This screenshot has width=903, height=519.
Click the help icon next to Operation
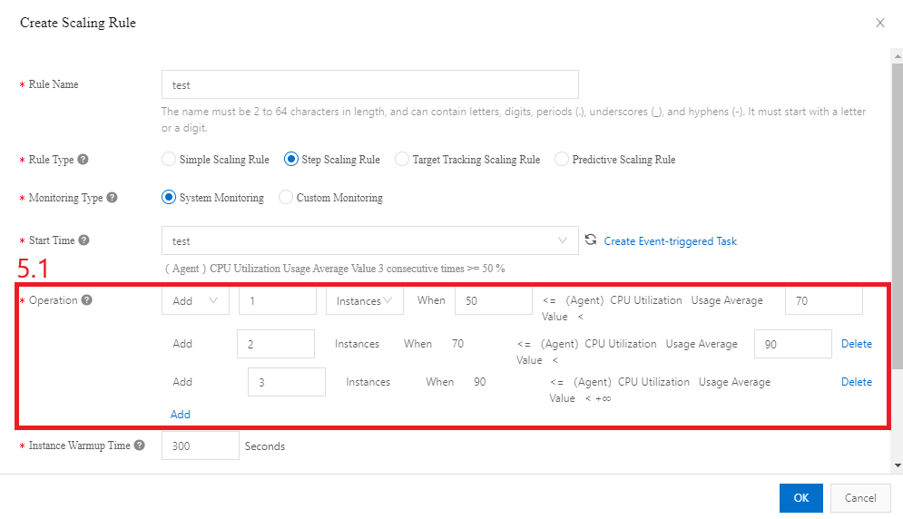87,300
